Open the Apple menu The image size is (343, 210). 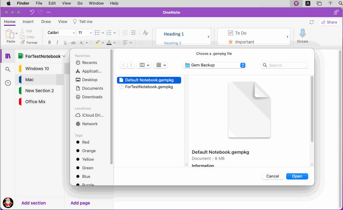[9, 3]
